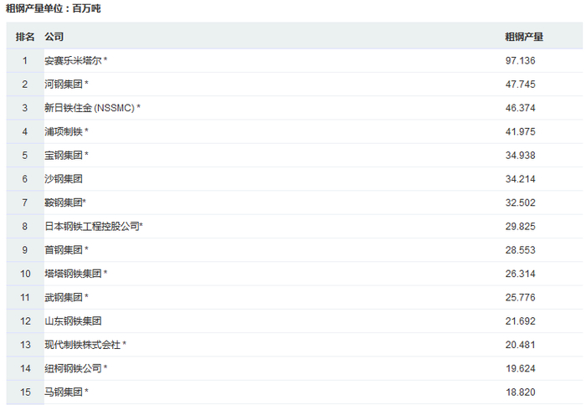
Task: Click rank number 13 for 现代制铁株式会社
Action: click(25, 345)
